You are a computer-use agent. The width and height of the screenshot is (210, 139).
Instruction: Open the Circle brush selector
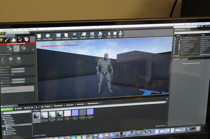[x=11, y=60]
